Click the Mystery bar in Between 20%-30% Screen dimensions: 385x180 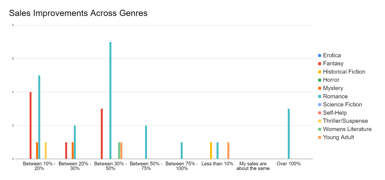tap(73, 150)
